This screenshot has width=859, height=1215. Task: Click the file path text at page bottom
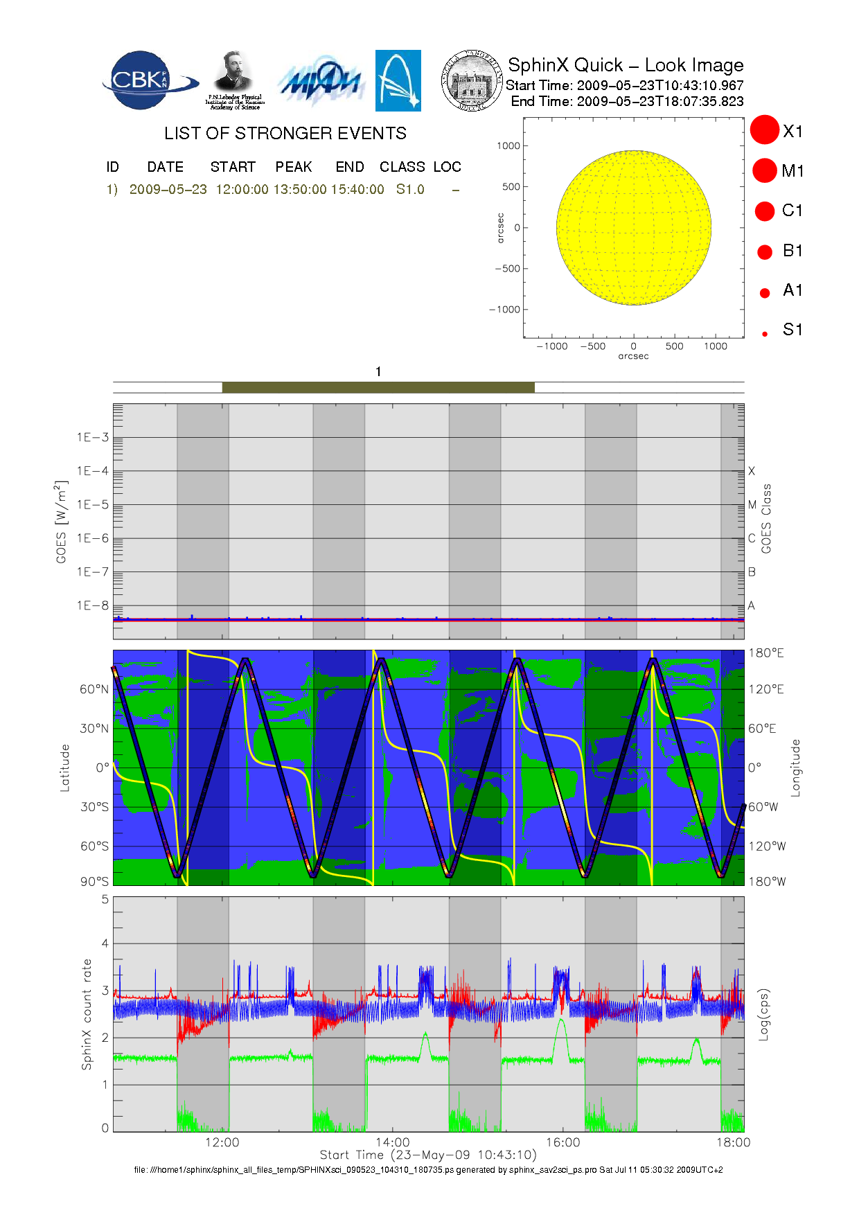(x=428, y=1170)
